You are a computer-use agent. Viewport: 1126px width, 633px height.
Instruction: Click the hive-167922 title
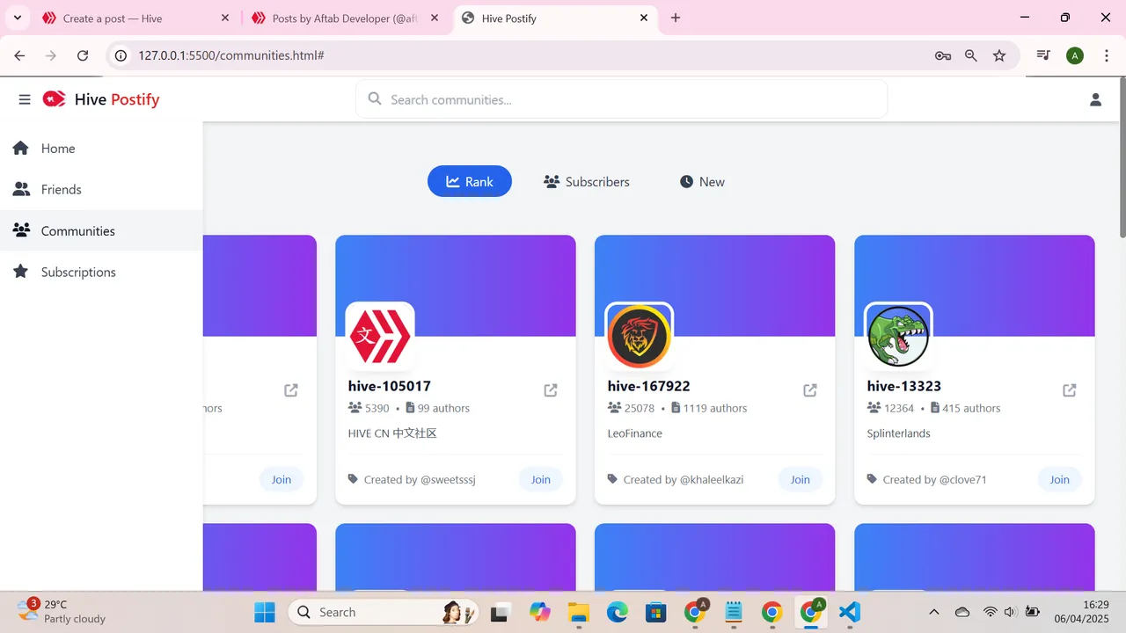649,386
